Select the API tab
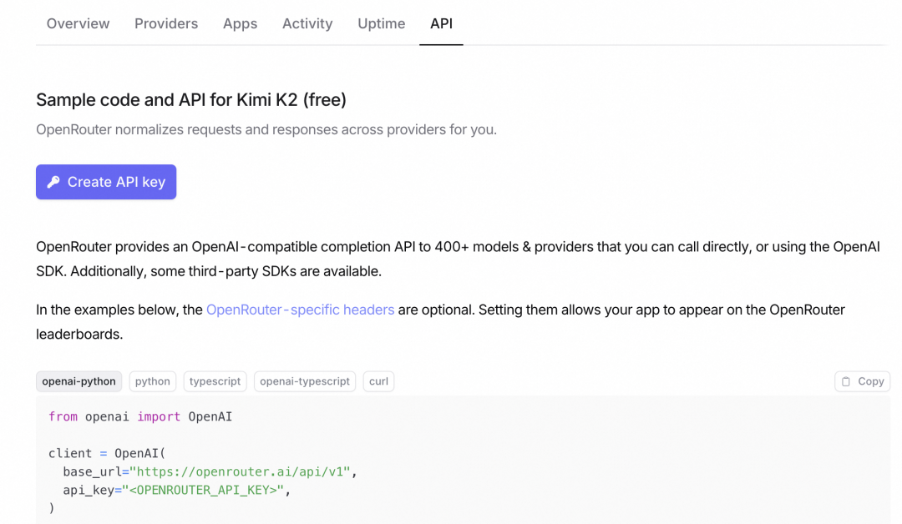The width and height of the screenshot is (902, 524). coord(441,23)
